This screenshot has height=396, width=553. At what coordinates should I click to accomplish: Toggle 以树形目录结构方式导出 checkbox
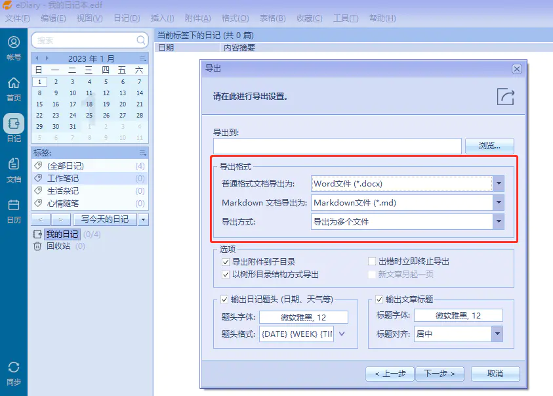tap(226, 275)
